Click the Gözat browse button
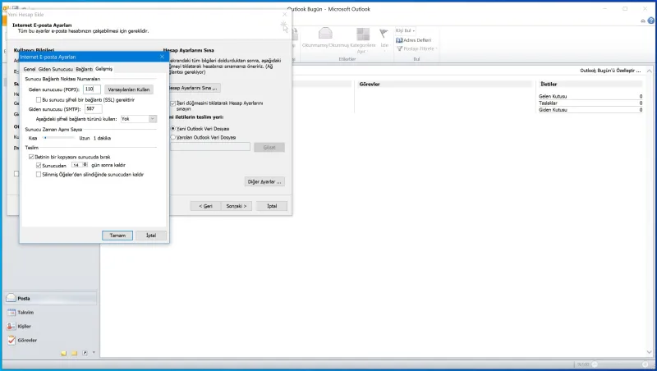657x371 pixels. pos(269,148)
